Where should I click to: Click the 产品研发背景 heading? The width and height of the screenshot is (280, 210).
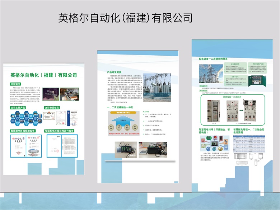(x=114, y=72)
